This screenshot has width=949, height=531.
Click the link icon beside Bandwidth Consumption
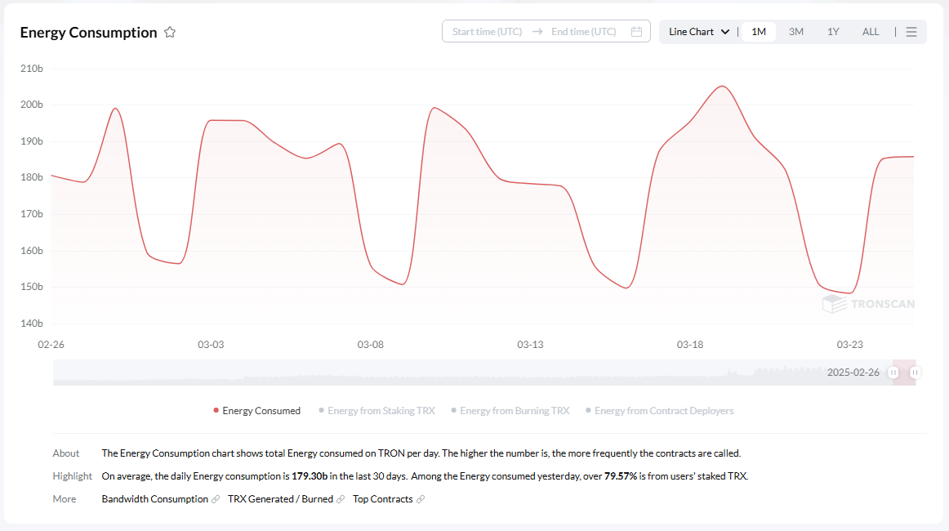[216, 499]
